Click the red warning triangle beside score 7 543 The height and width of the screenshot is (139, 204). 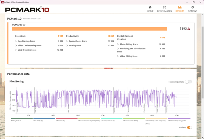(189, 29)
